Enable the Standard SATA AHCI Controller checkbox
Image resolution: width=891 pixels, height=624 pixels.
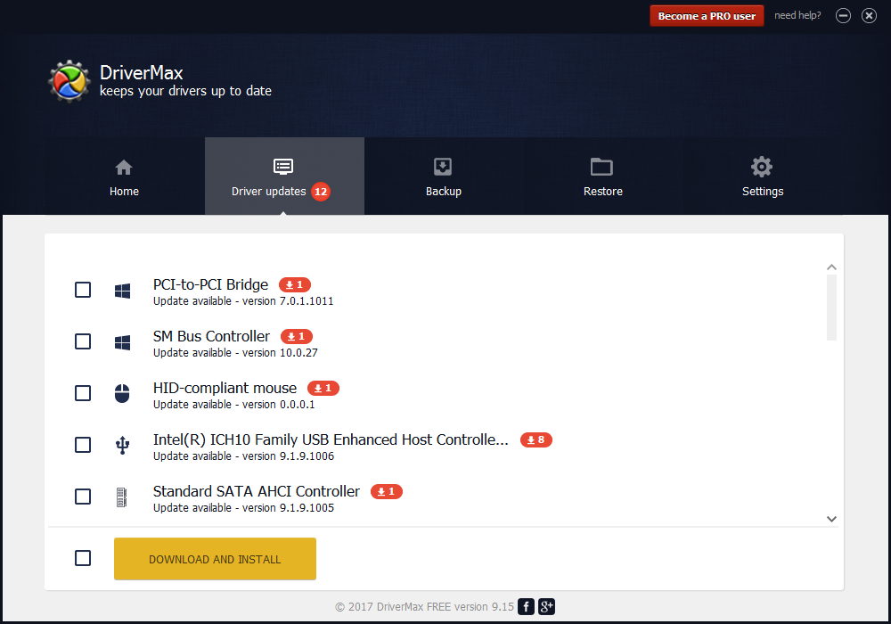coord(83,497)
